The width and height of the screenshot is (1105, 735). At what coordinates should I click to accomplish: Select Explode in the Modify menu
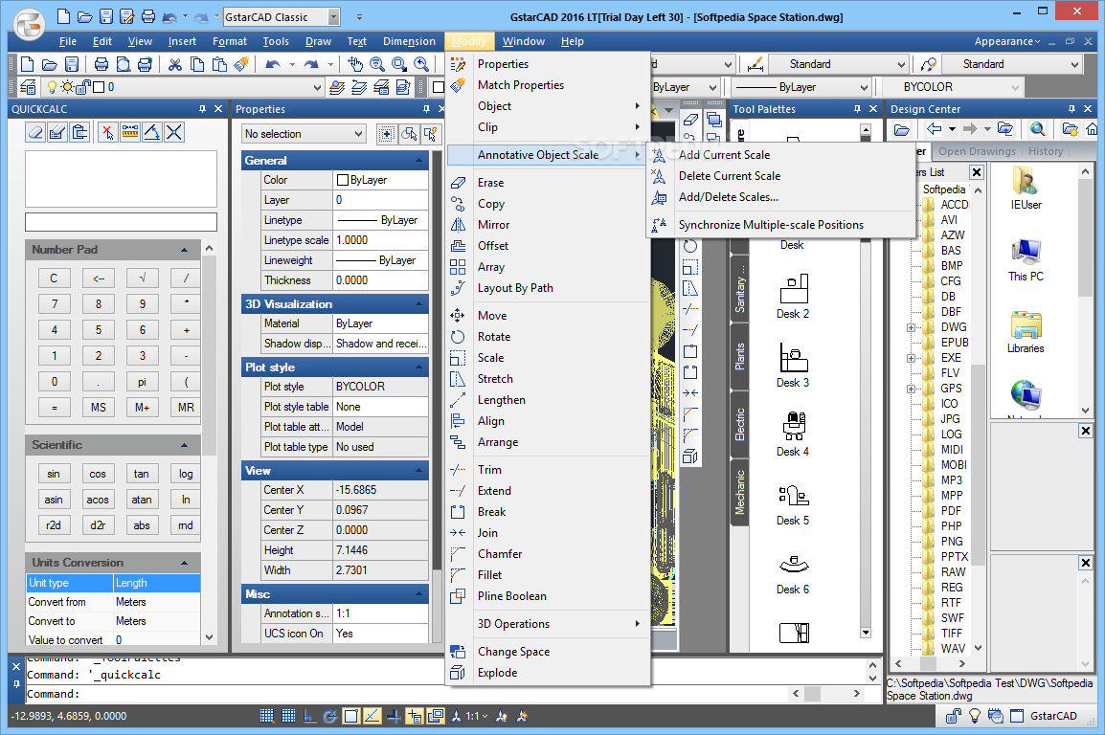[548, 673]
